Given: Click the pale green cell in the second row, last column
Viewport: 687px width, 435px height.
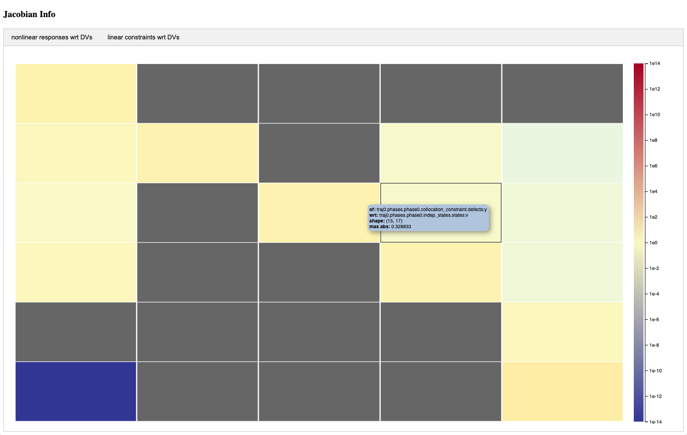Looking at the screenshot, I should (x=563, y=153).
